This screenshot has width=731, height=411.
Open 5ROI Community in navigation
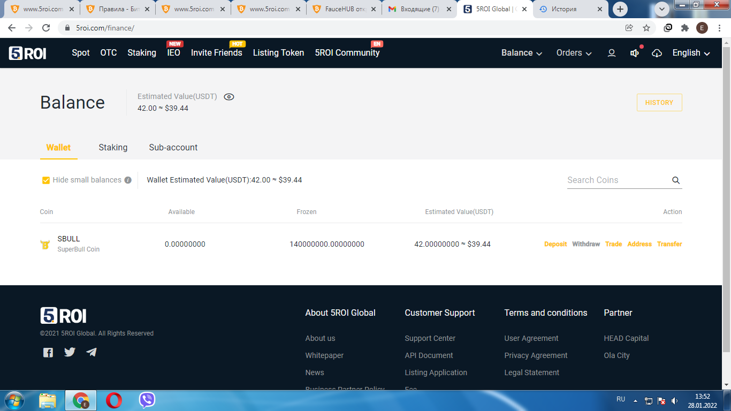click(x=347, y=53)
